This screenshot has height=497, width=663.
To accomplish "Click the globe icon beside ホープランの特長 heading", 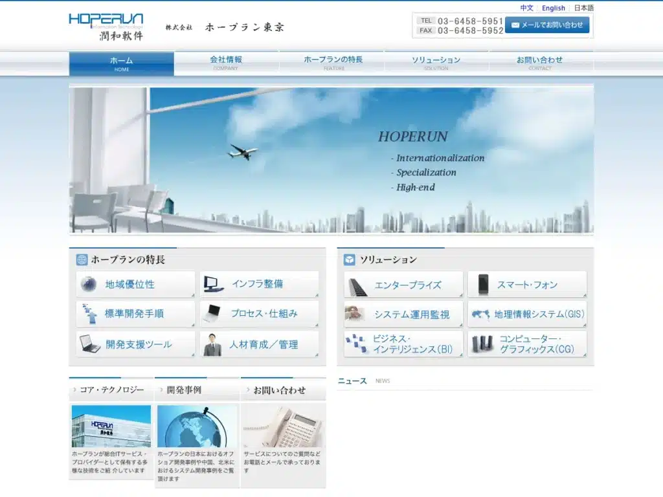I will [82, 260].
